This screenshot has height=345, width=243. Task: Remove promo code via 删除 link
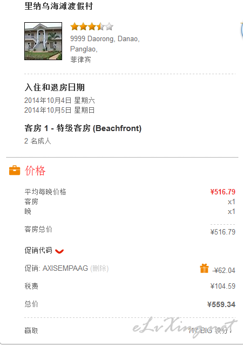(99, 269)
